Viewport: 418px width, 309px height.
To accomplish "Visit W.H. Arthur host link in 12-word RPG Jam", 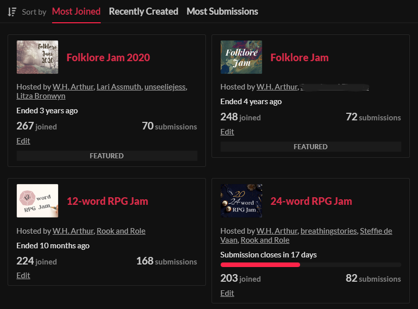I will coord(73,231).
